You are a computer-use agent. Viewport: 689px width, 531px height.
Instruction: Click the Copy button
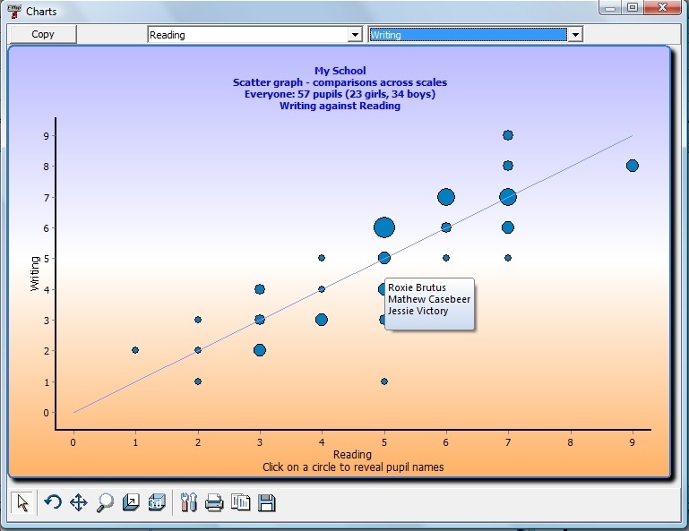[43, 34]
